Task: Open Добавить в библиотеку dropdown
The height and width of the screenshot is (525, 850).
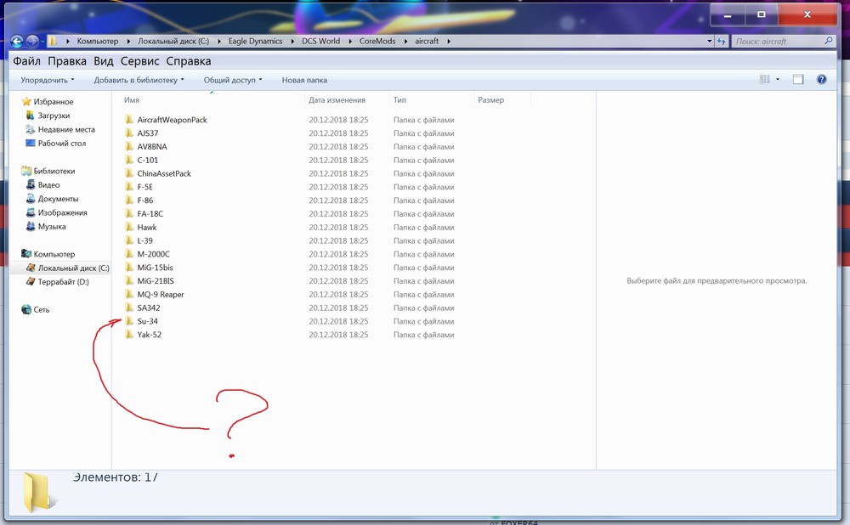Action: (139, 80)
